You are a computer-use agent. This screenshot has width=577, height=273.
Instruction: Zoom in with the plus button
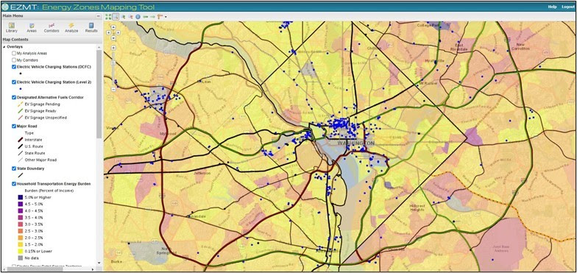[x=113, y=48]
